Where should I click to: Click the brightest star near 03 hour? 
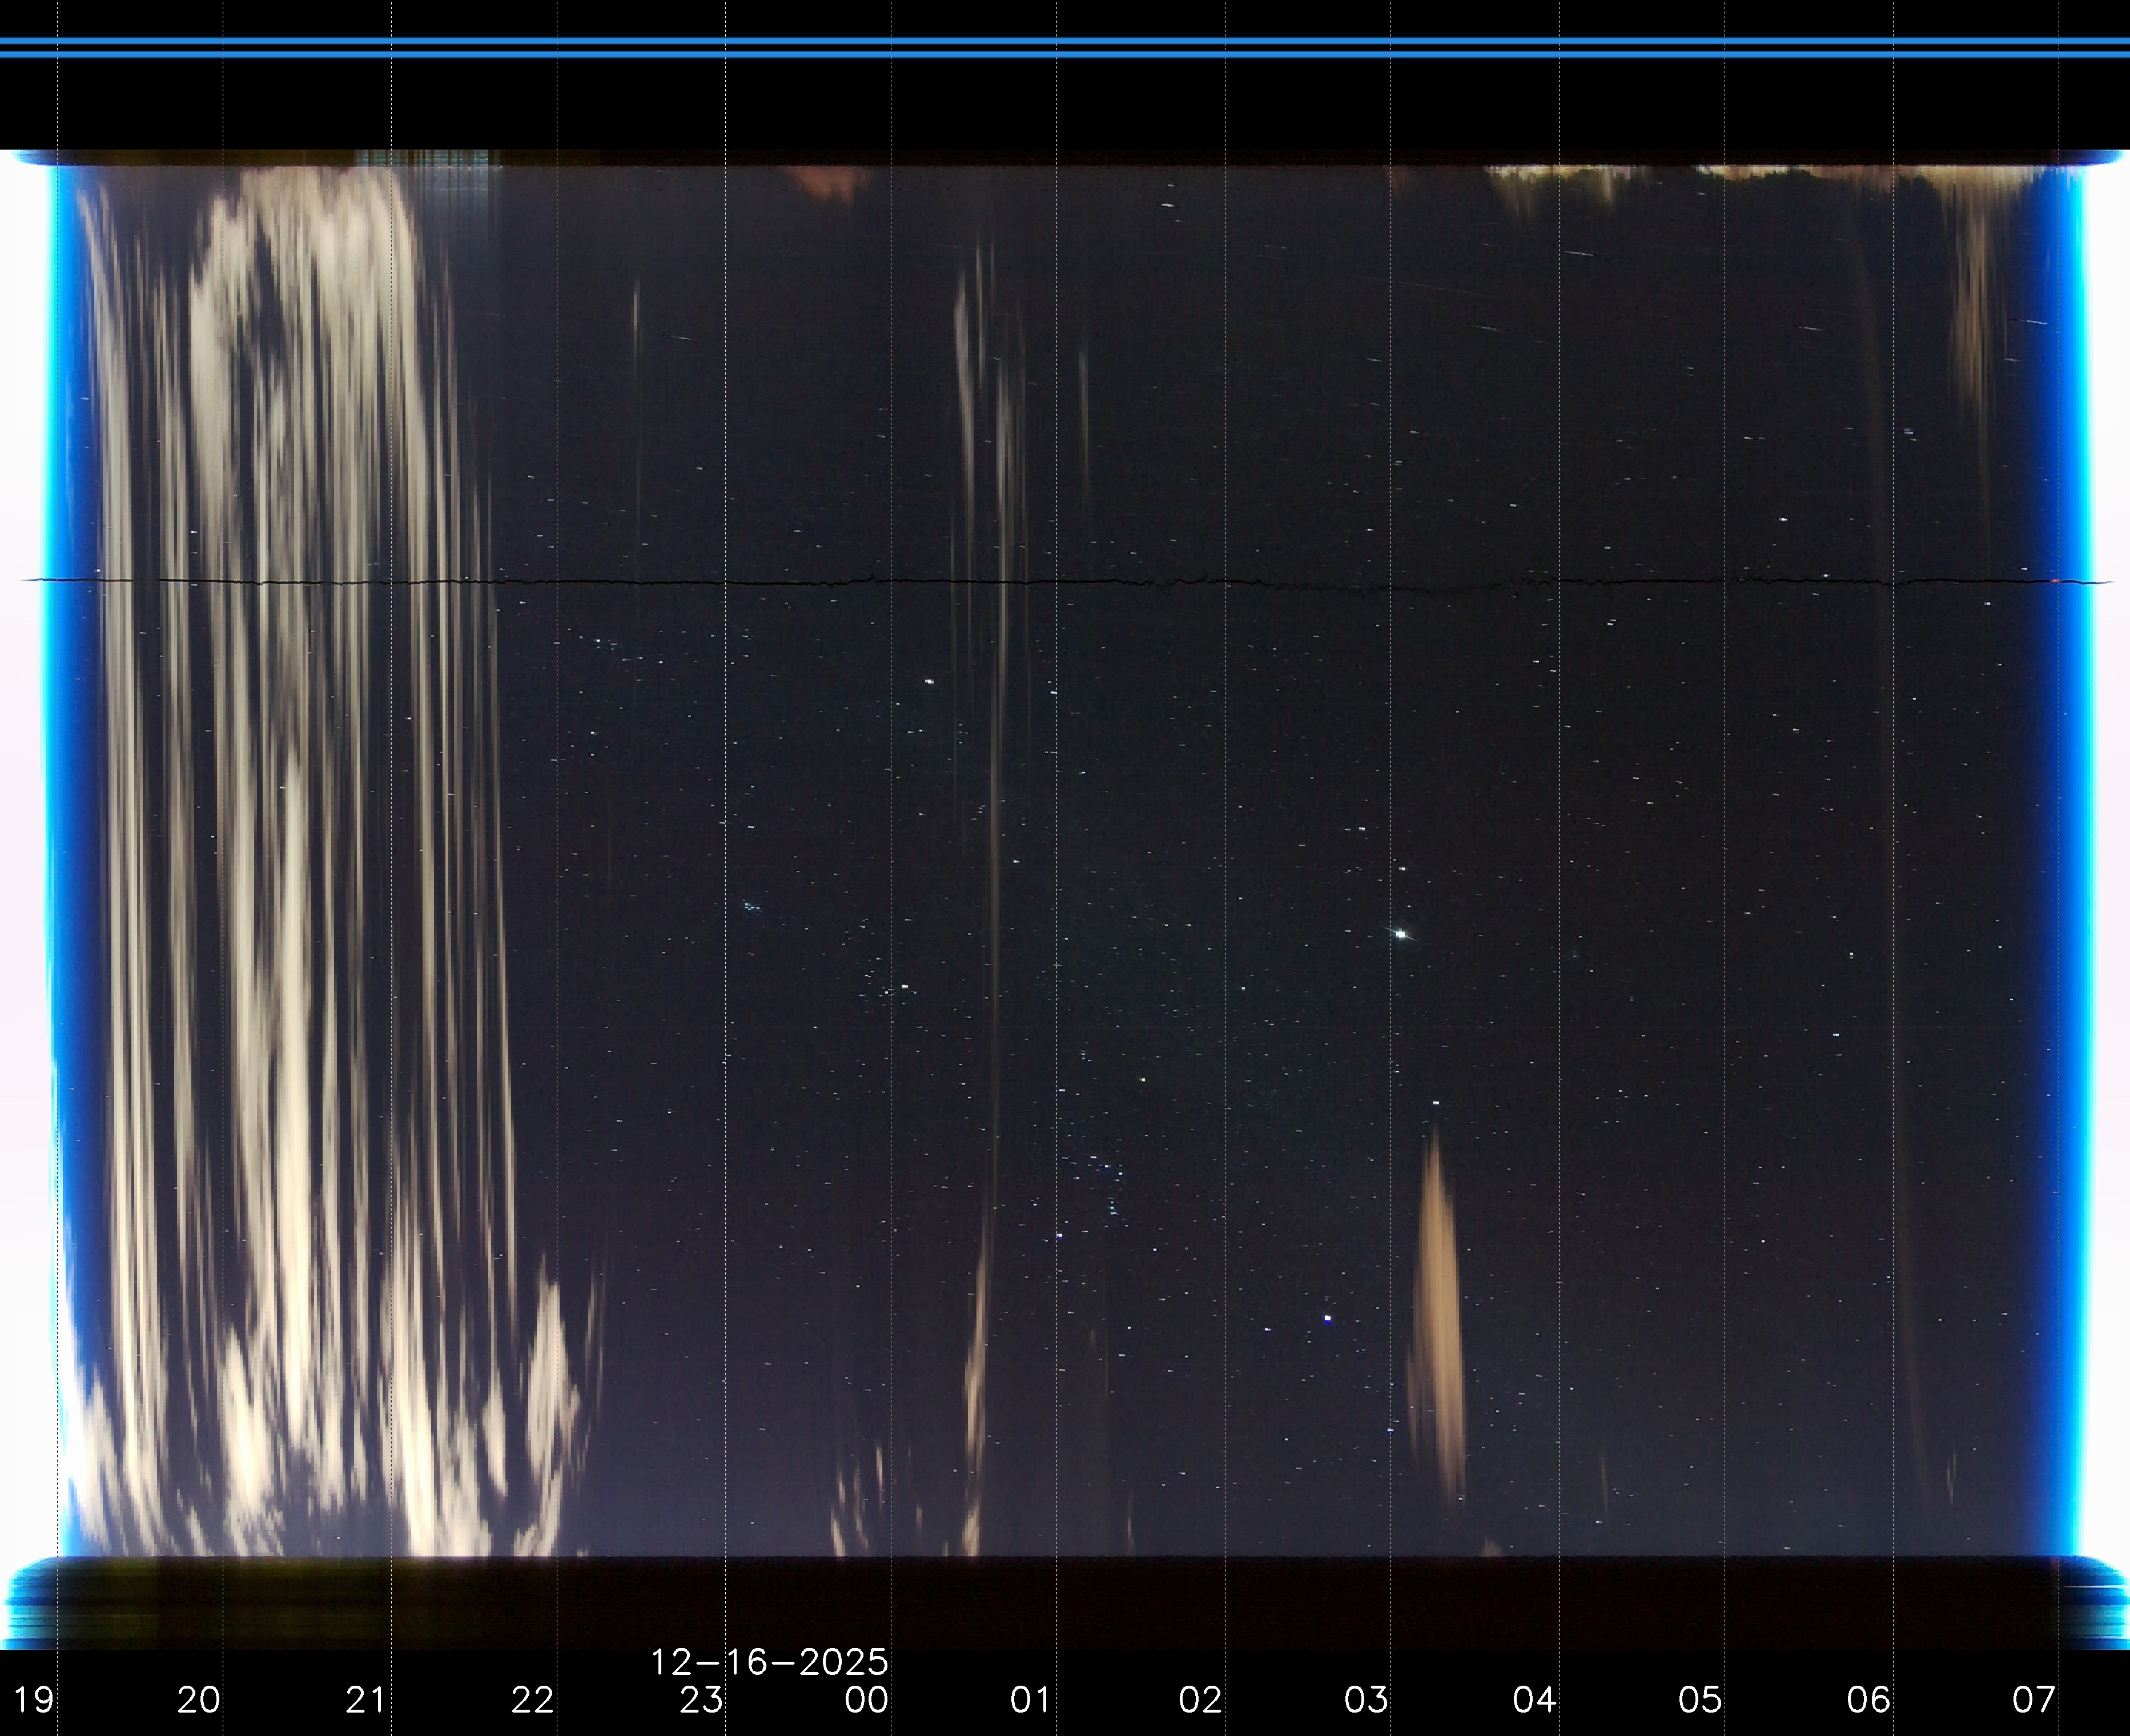click(x=1401, y=934)
